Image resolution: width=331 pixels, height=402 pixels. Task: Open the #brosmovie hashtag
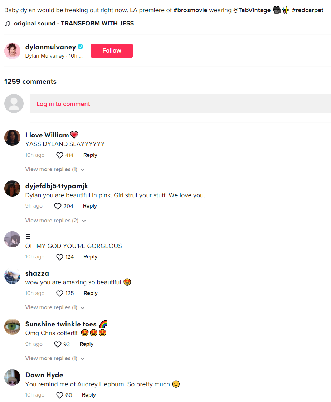[x=190, y=10]
